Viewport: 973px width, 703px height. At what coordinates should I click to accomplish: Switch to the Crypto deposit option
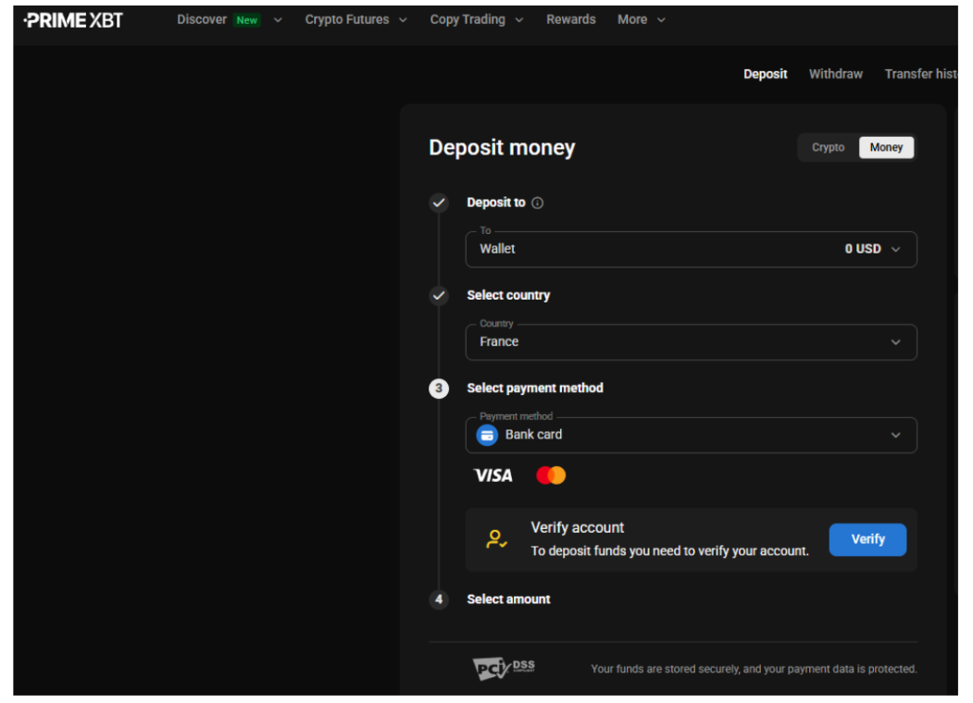click(829, 148)
